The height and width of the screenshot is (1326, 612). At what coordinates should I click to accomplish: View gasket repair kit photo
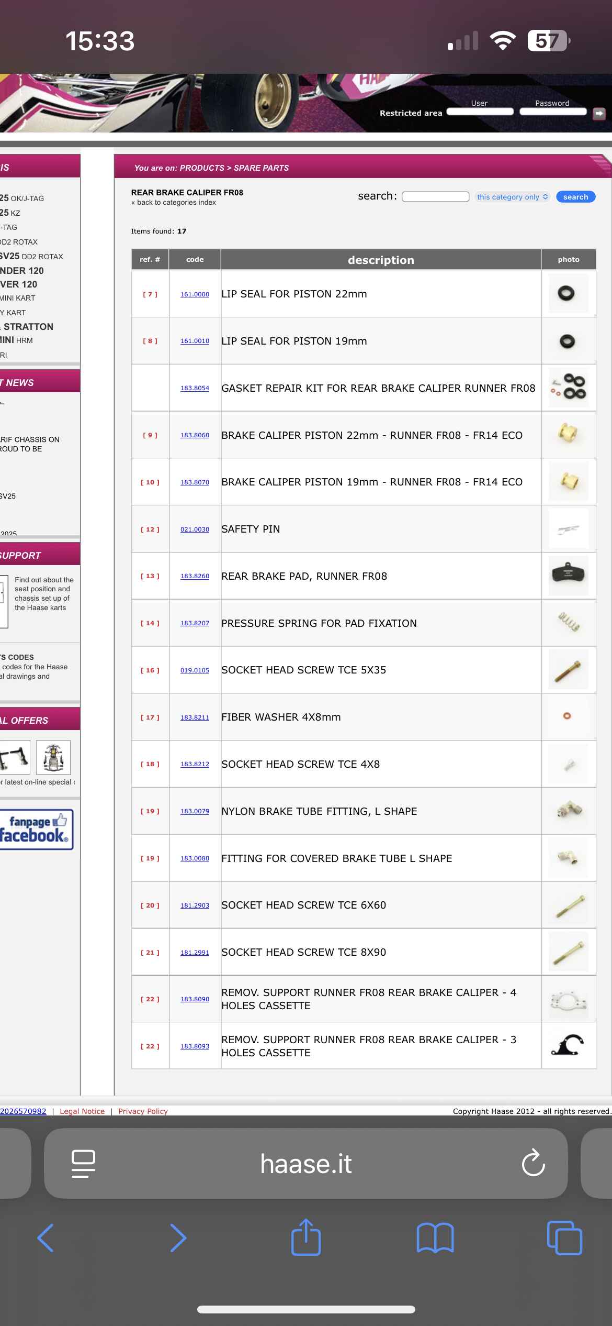[x=569, y=388]
